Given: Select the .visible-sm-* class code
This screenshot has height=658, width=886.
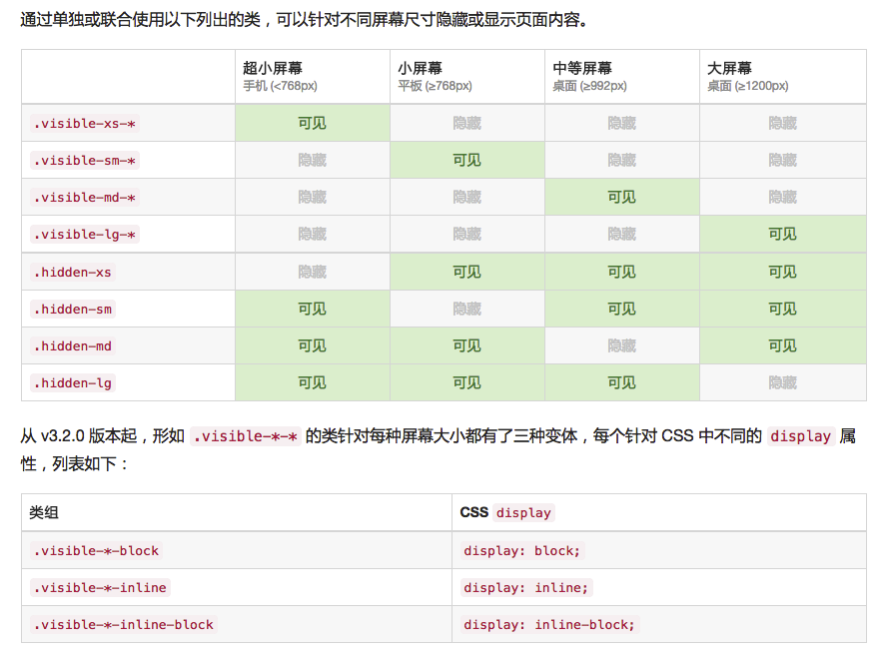Looking at the screenshot, I should coord(85,161).
